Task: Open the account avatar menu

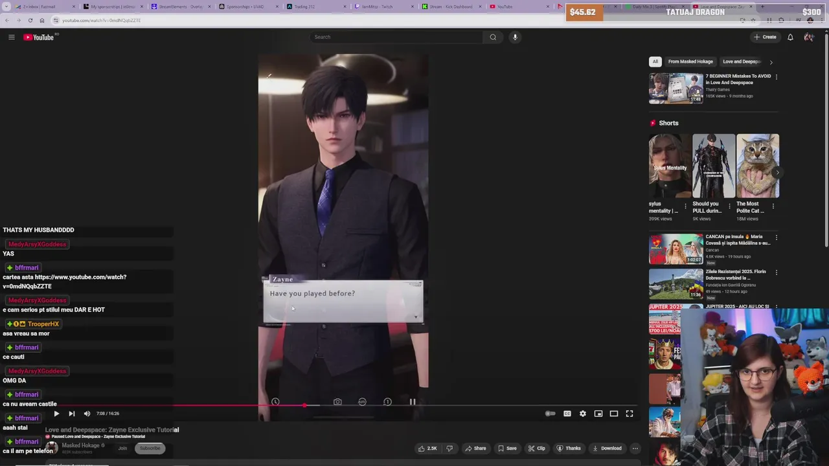Action: (x=808, y=37)
